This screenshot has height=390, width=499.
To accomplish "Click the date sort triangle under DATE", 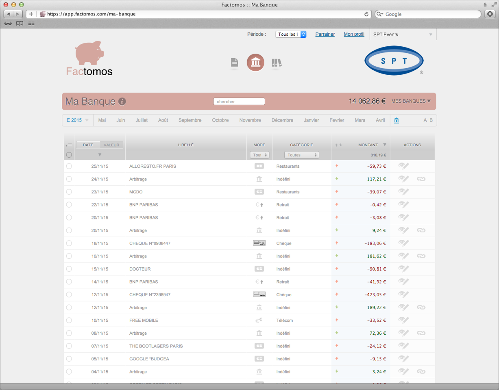I will (x=100, y=155).
